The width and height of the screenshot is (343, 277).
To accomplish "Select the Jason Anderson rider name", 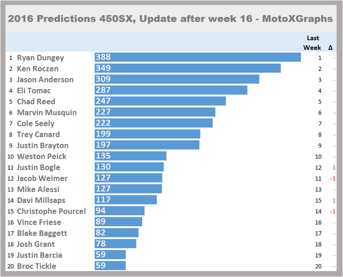I will (45, 80).
